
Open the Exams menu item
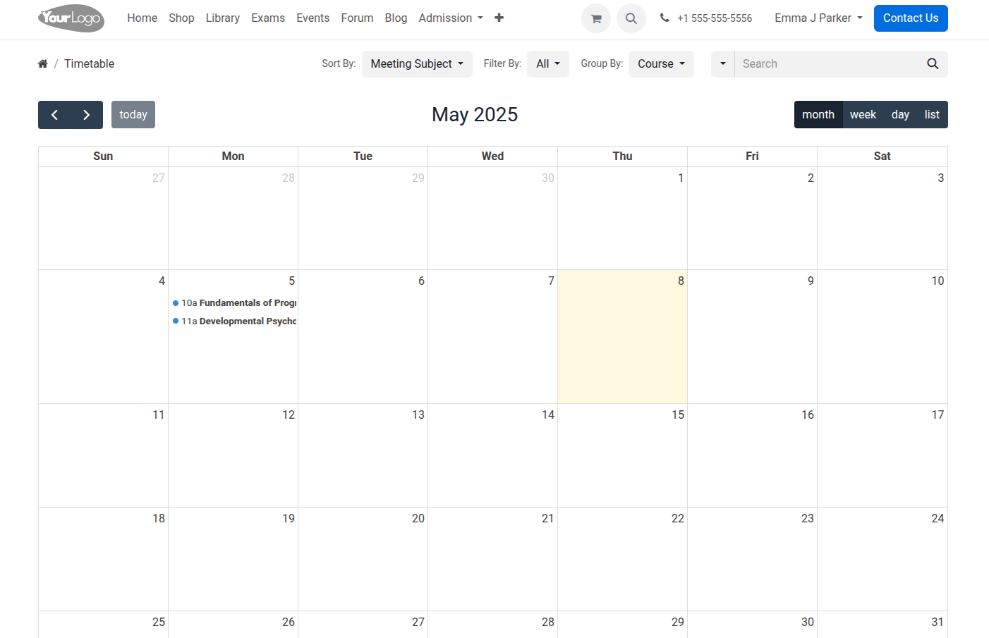[x=268, y=18]
